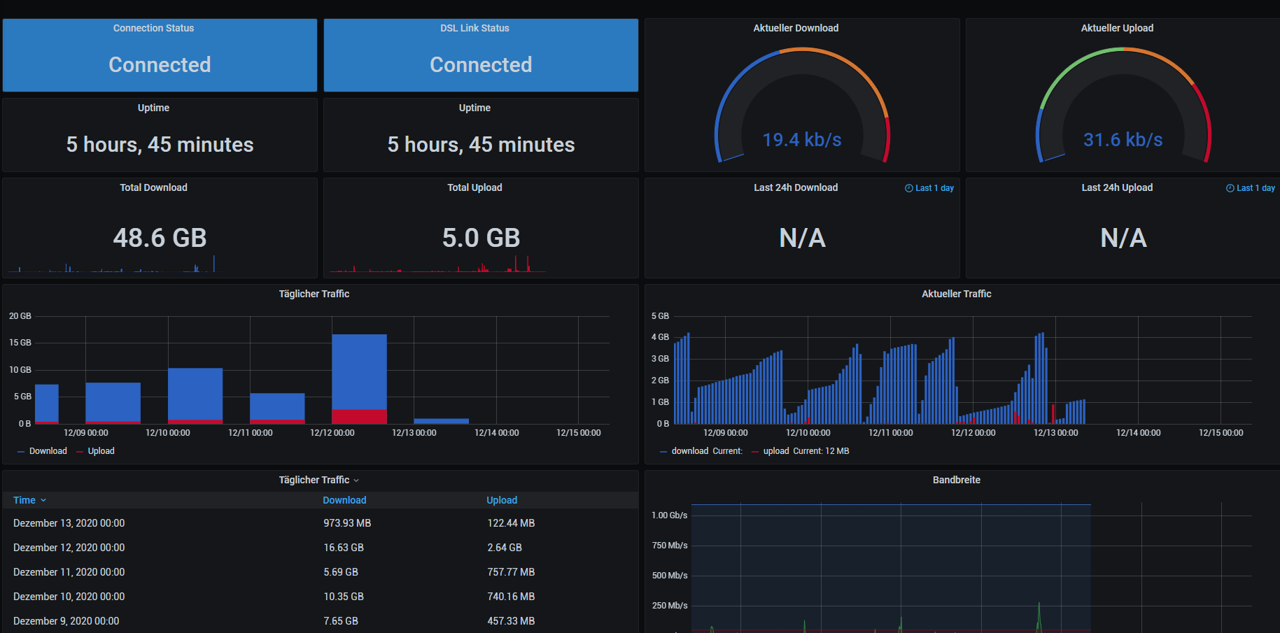1280x633 pixels.
Task: Click the N/A value under Last 24h Upload
Action: click(1123, 238)
